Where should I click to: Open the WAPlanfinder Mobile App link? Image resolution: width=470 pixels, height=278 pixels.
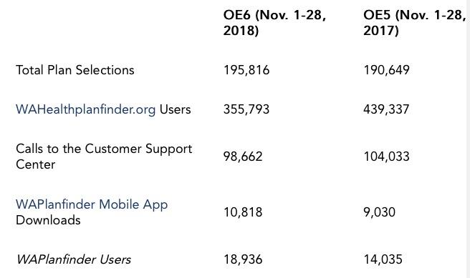pos(92,205)
